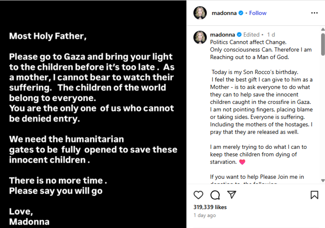
Task: Click the '1 d' caption timestamp
Action: [x=271, y=35]
